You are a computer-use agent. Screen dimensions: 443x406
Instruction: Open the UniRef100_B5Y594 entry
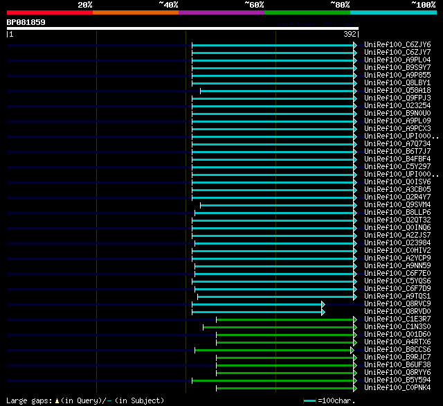pos(397,380)
